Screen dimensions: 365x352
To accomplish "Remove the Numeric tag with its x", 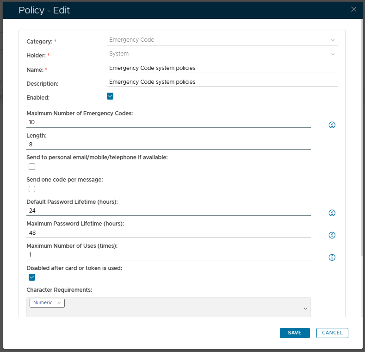I will coord(59,303).
